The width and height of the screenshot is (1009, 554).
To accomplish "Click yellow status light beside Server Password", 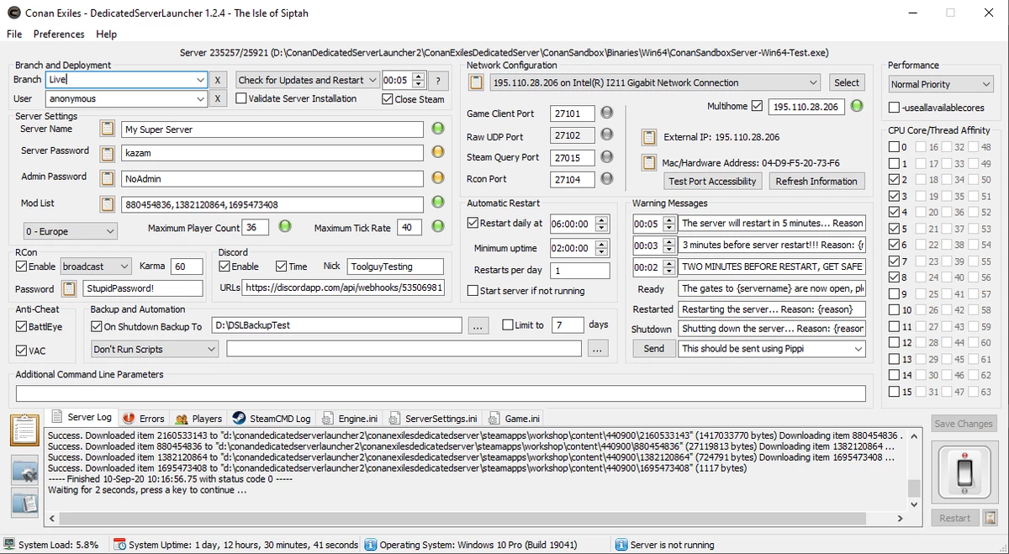I will [437, 153].
